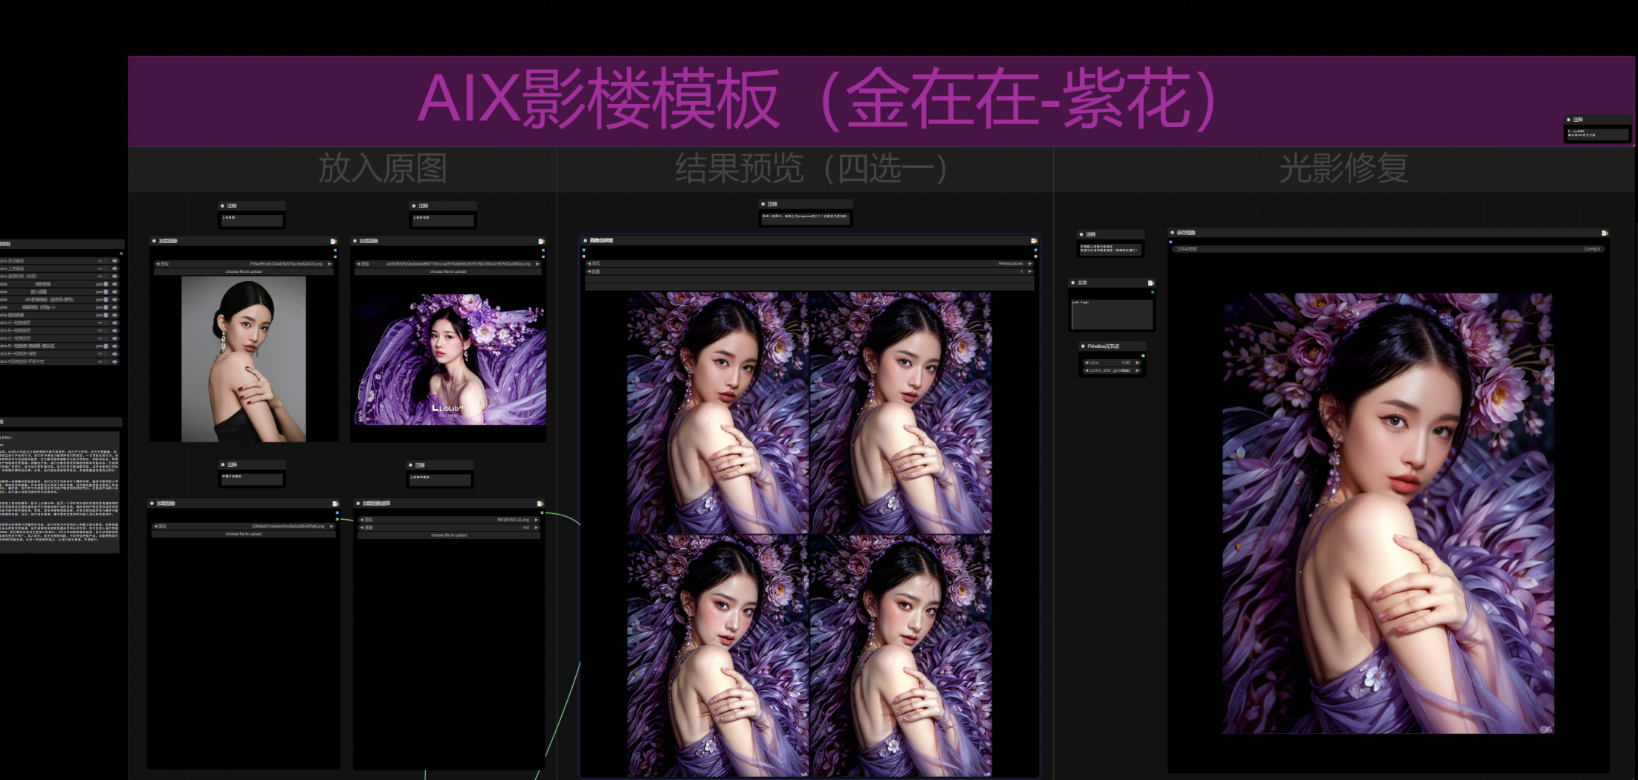This screenshot has width=1638, height=780.
Task: Click the 放入原图 group title
Action: coord(383,169)
